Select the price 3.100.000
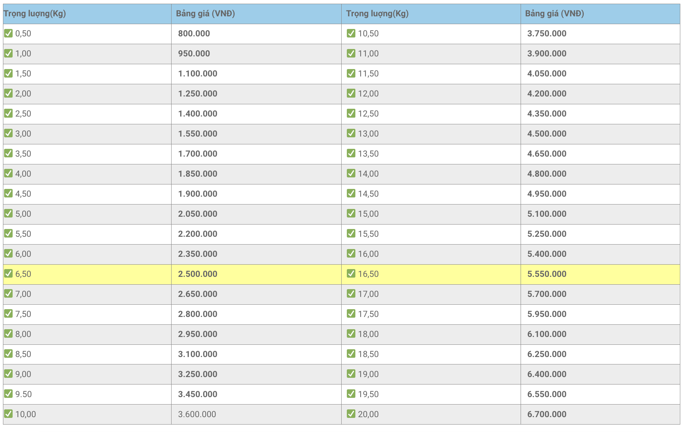684x432 pixels. [198, 354]
